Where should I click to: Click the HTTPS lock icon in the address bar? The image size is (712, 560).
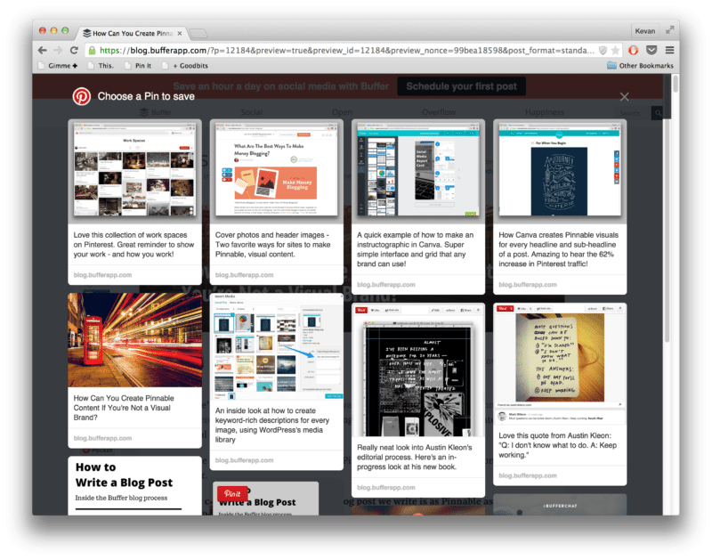(x=93, y=52)
